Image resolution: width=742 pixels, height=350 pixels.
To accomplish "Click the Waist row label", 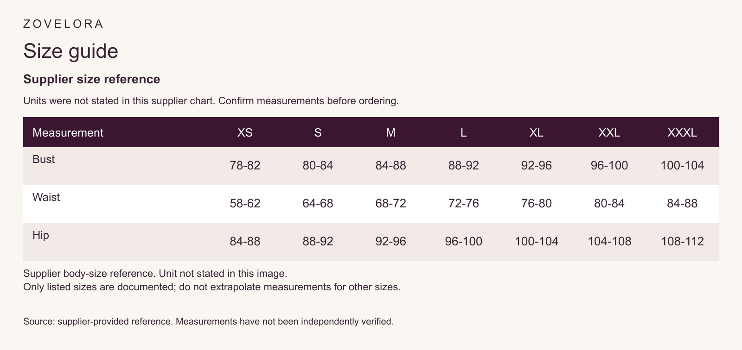I will coord(46,197).
